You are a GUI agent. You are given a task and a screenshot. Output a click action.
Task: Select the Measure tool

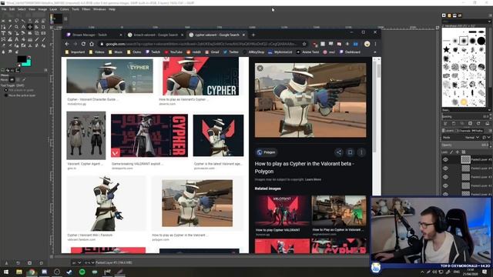tap(23, 27)
